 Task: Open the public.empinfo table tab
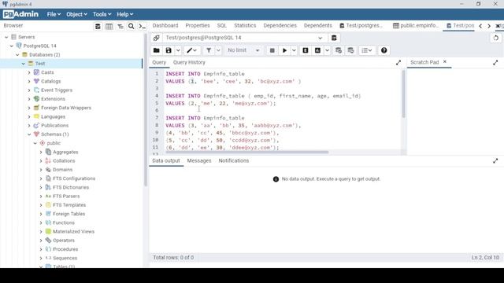pyautogui.click(x=416, y=26)
